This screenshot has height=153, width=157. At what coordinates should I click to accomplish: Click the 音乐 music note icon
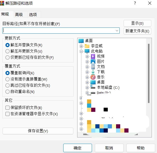tap(93, 77)
